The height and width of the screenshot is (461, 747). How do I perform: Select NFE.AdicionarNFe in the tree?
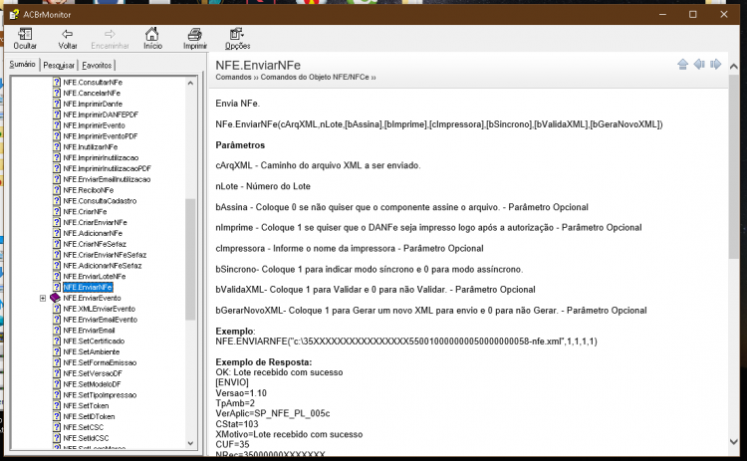click(93, 233)
